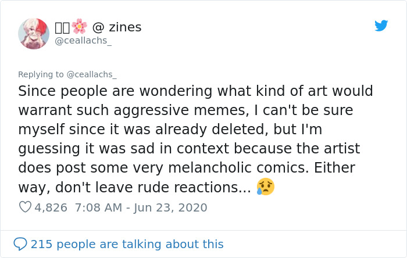407x258 pixels.
Task: Open "215 people are talking about this"
Action: pyautogui.click(x=127, y=244)
